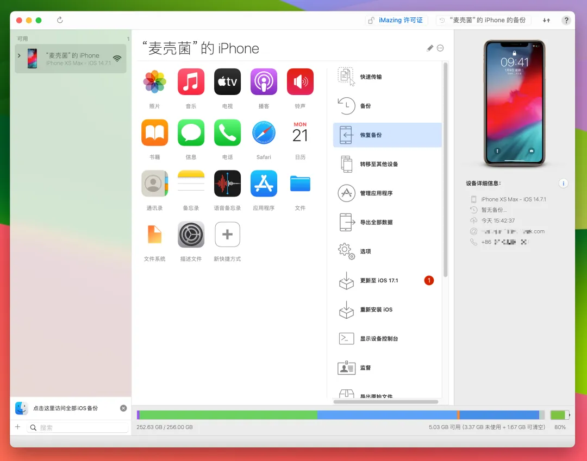Choose 重新安装 iOS
The width and height of the screenshot is (587, 461).
coord(387,310)
